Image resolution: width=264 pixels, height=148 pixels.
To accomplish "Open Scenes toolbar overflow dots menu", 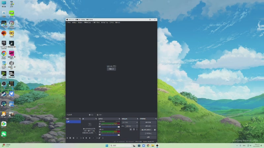I will (x=81, y=138).
